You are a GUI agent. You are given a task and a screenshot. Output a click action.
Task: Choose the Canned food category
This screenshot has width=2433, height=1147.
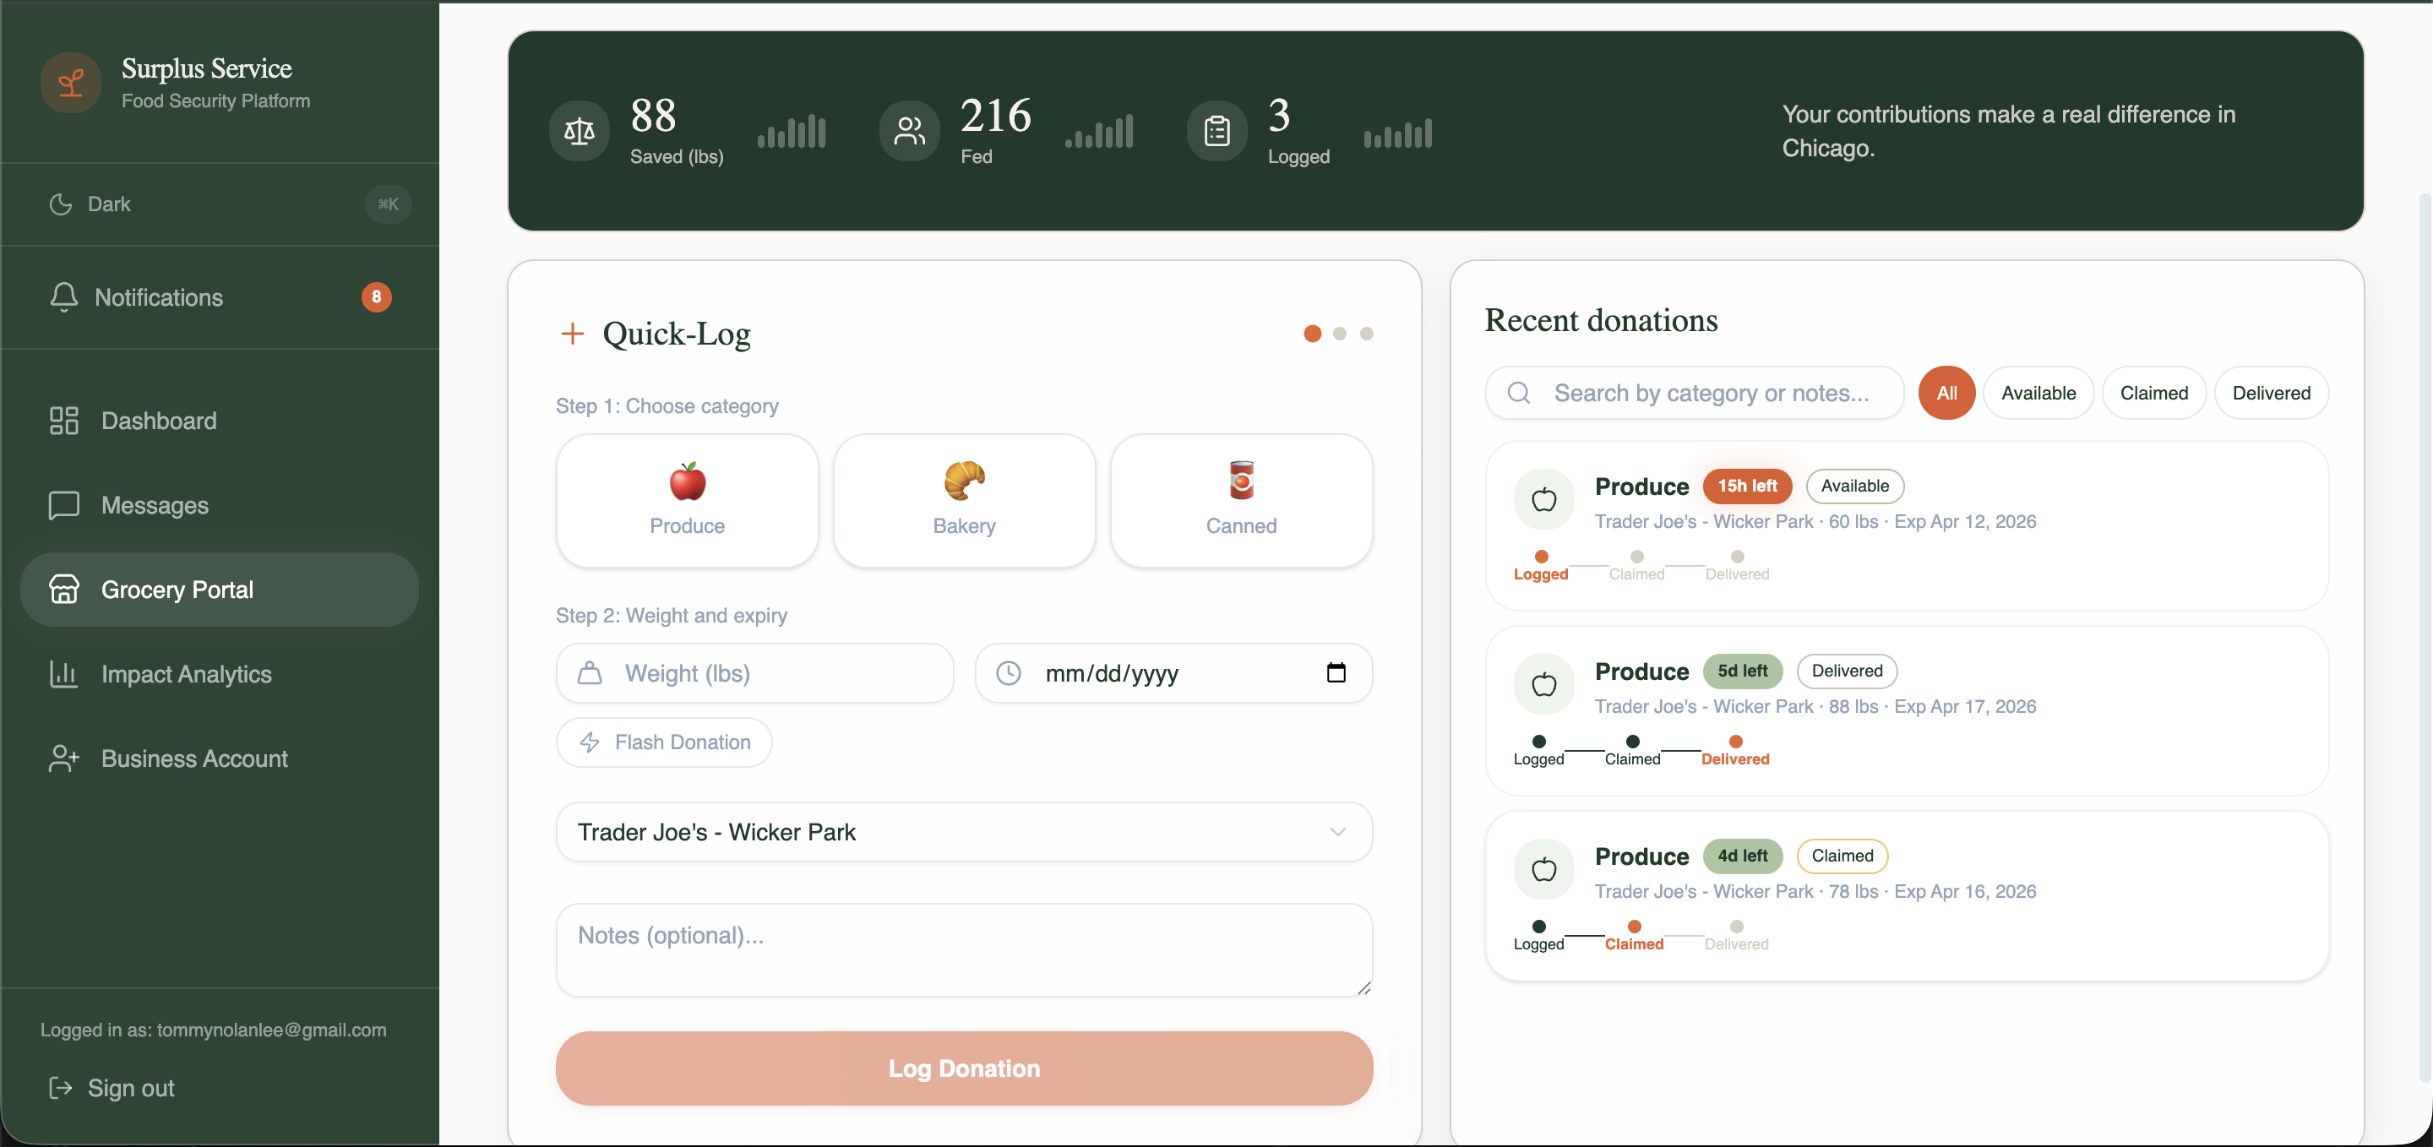coord(1240,500)
